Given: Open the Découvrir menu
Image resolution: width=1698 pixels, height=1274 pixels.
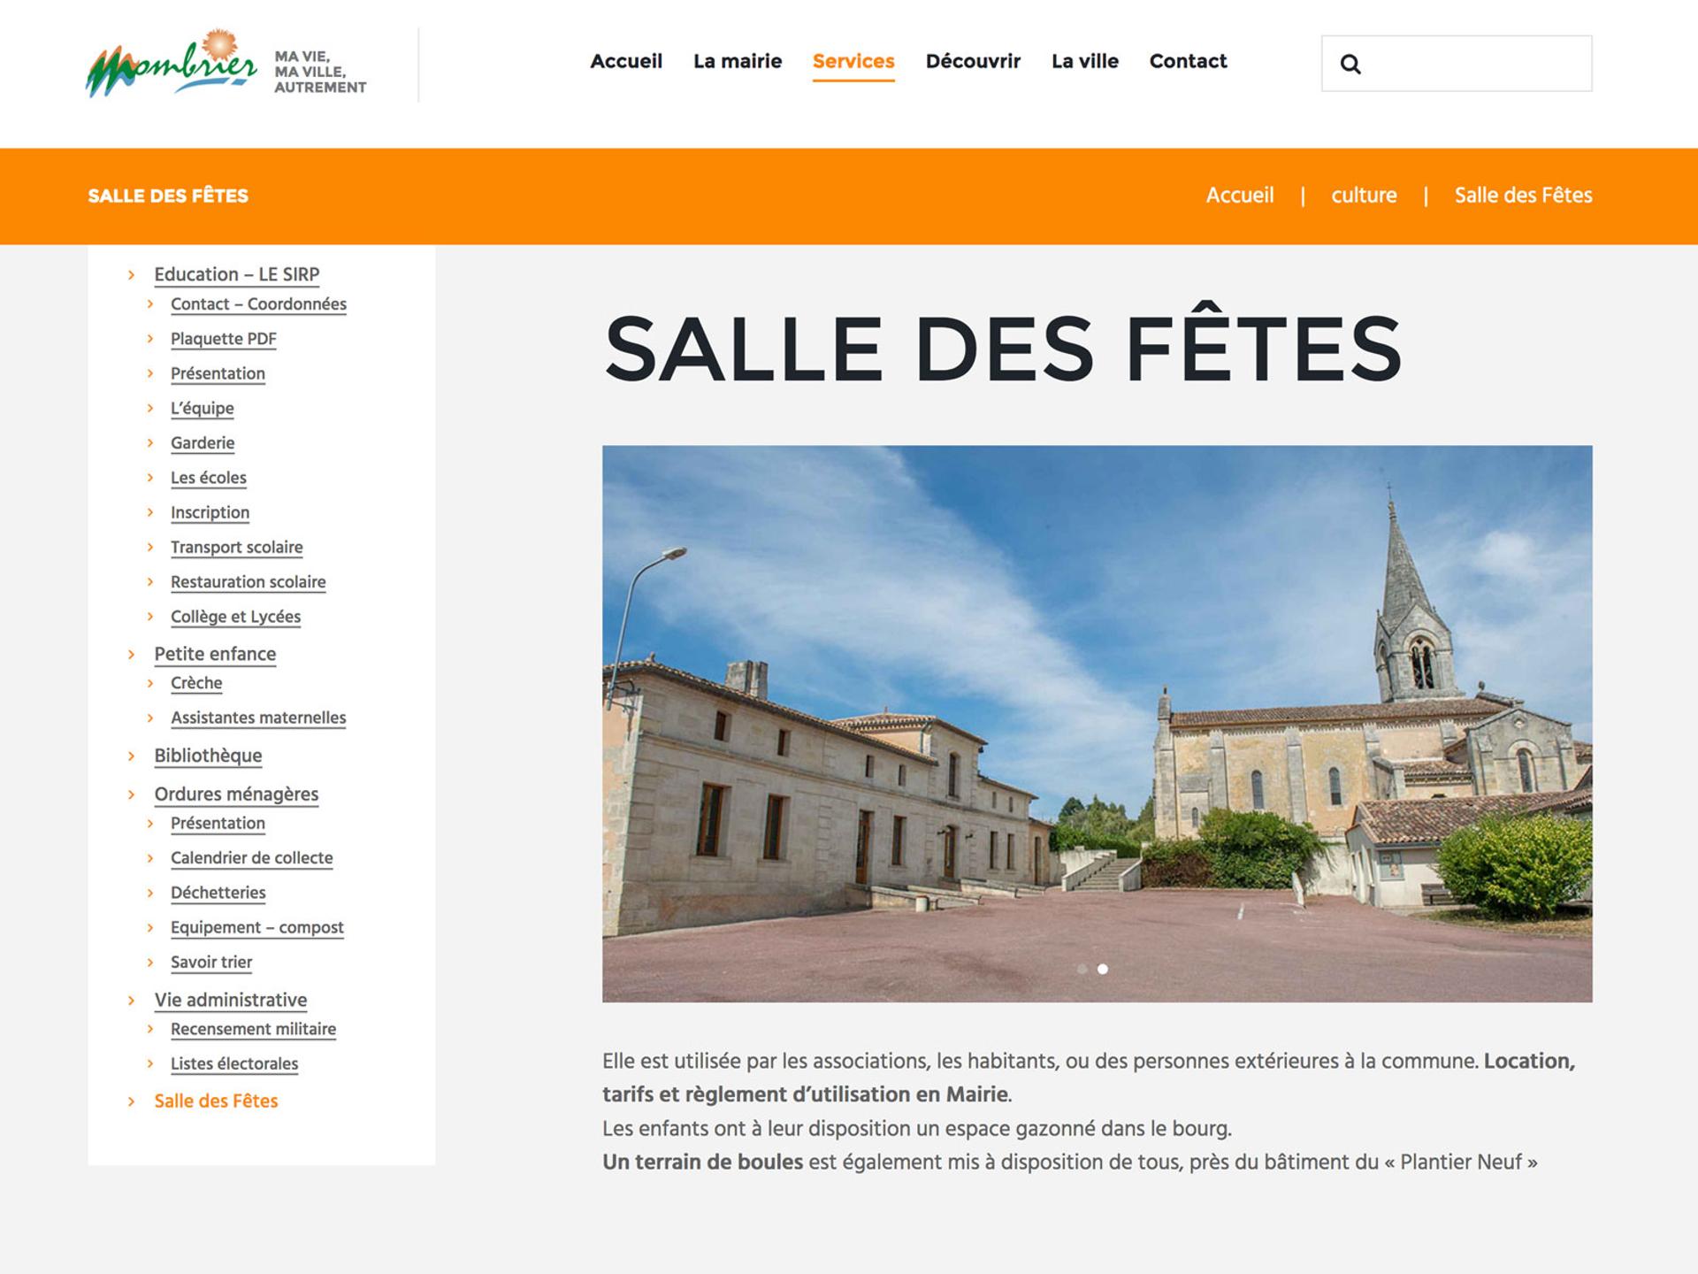Looking at the screenshot, I should click(x=973, y=61).
